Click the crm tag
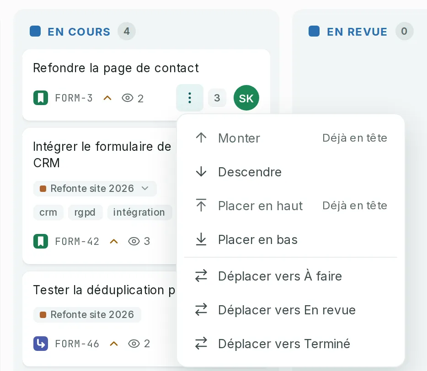 48,212
